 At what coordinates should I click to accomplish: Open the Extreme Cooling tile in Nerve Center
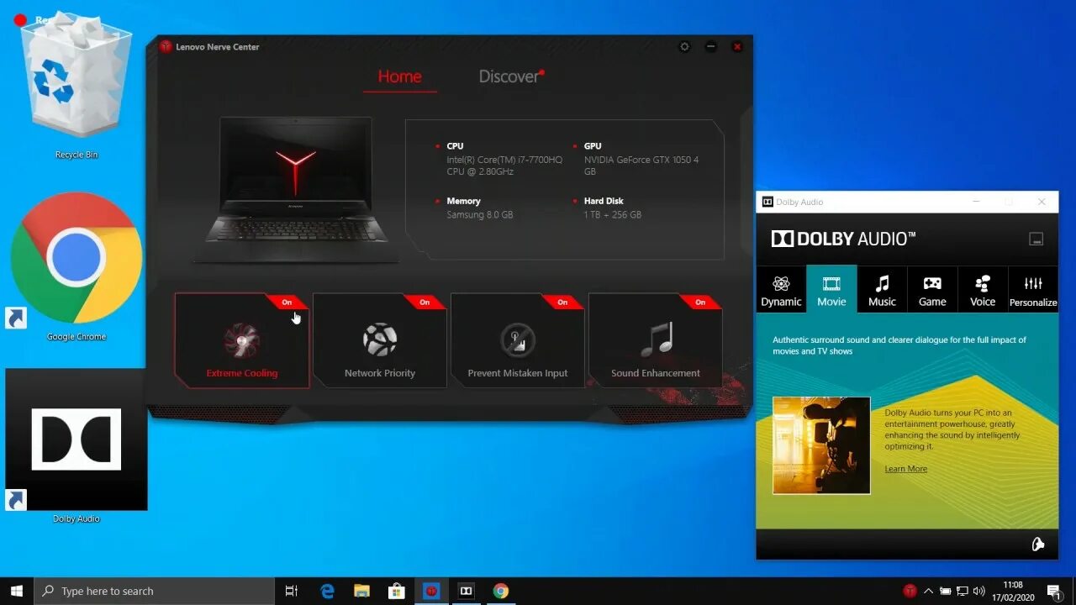[242, 340]
